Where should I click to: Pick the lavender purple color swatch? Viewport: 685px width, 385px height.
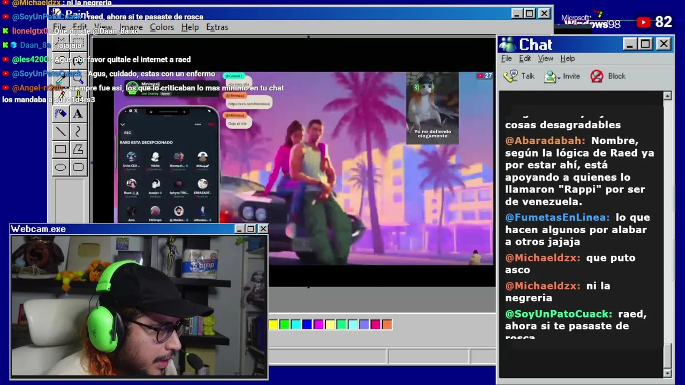364,325
